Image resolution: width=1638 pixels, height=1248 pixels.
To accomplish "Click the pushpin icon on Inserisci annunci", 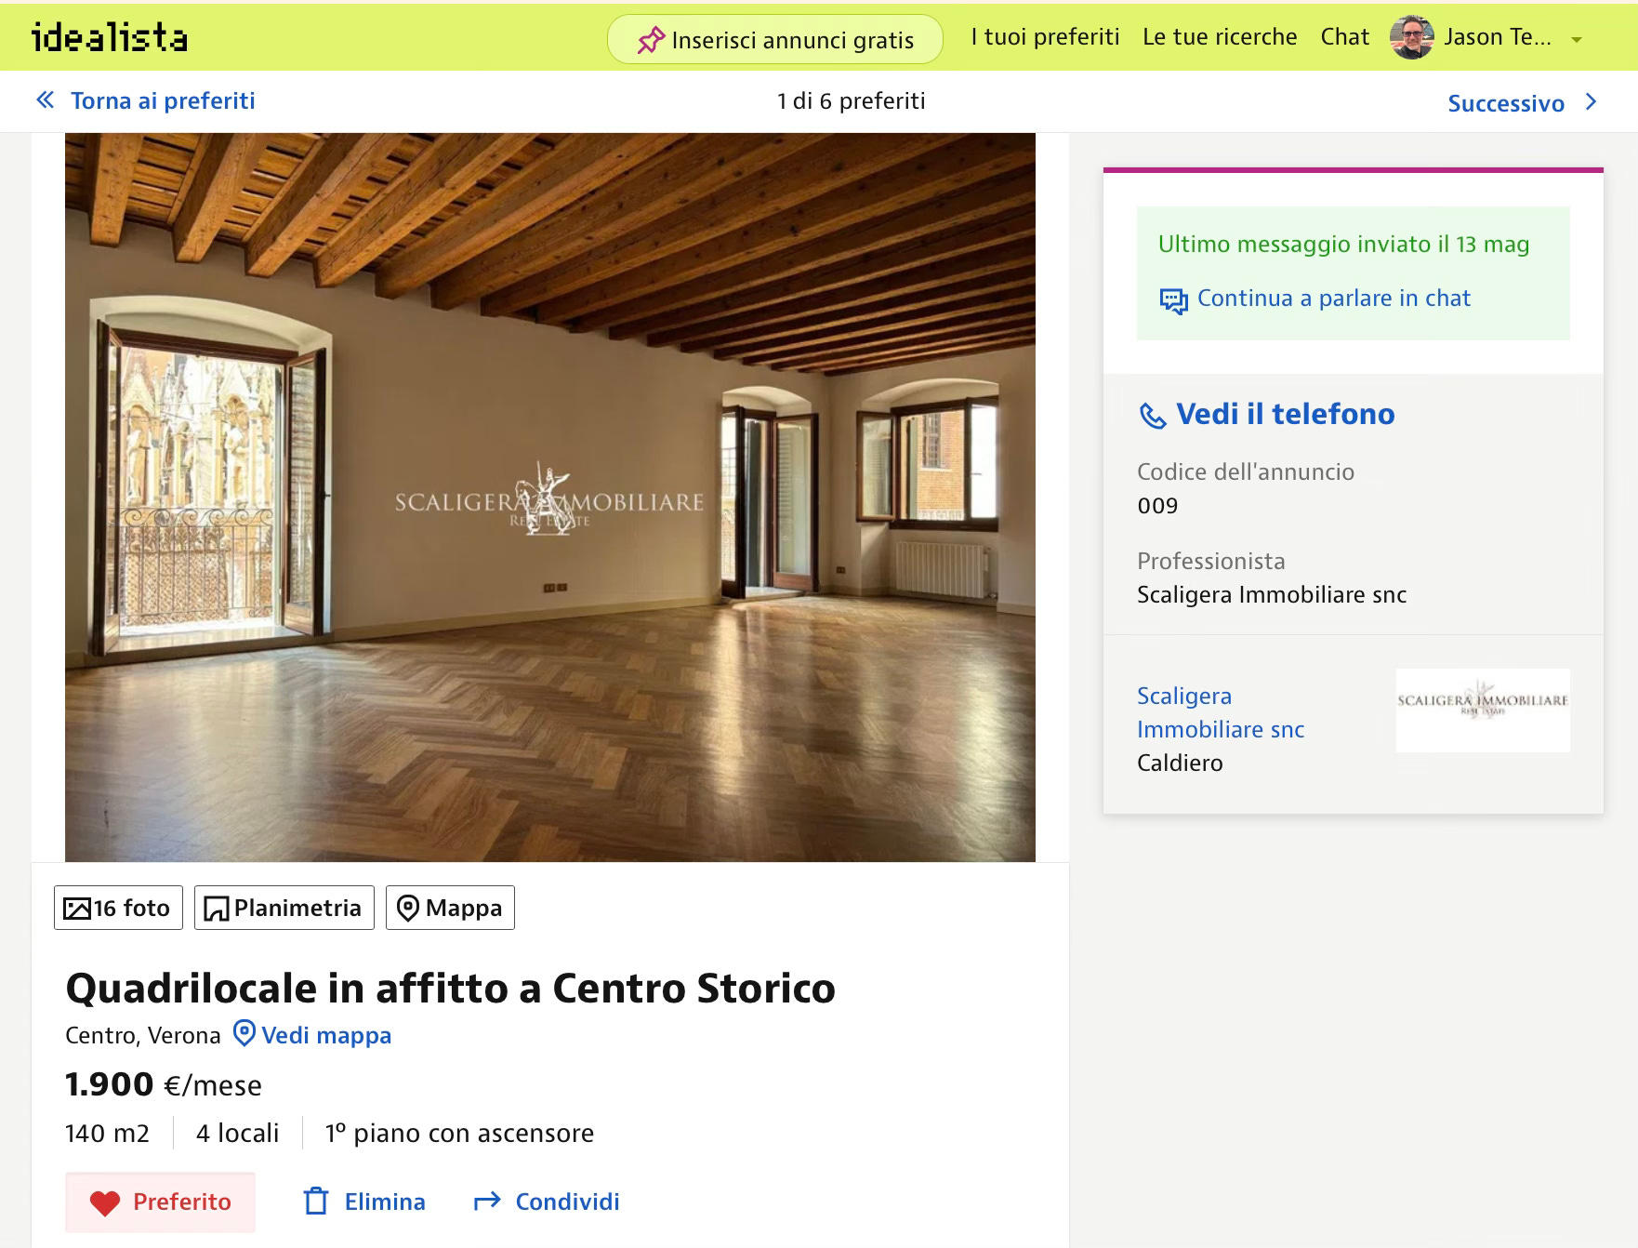I will pyautogui.click(x=651, y=40).
